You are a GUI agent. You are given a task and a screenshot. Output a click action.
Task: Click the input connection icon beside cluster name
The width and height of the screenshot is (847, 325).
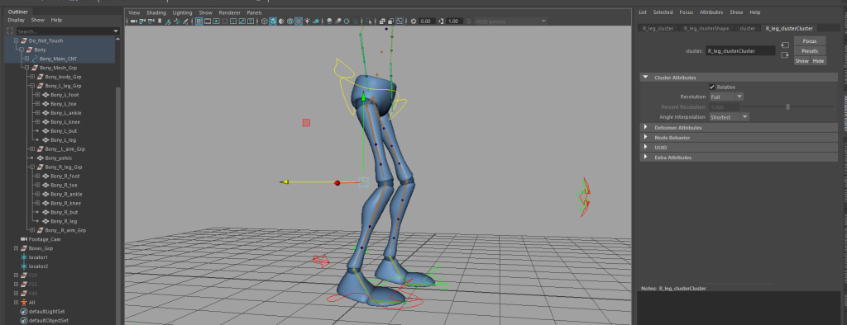click(x=784, y=45)
